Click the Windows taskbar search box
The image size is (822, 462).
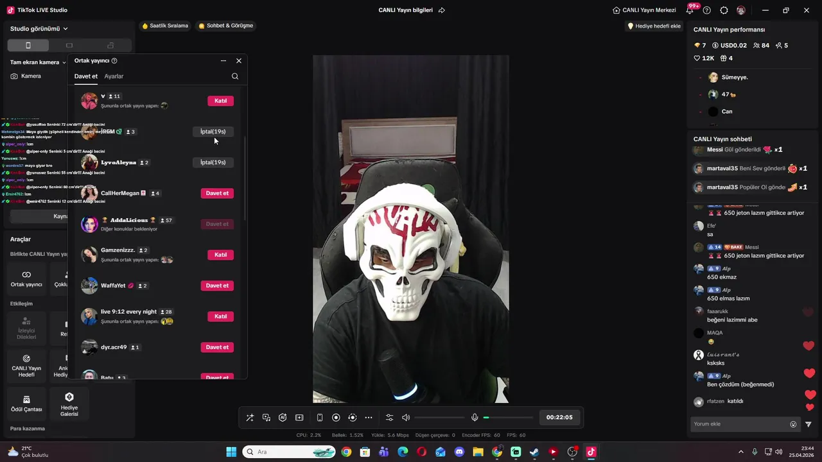click(289, 452)
